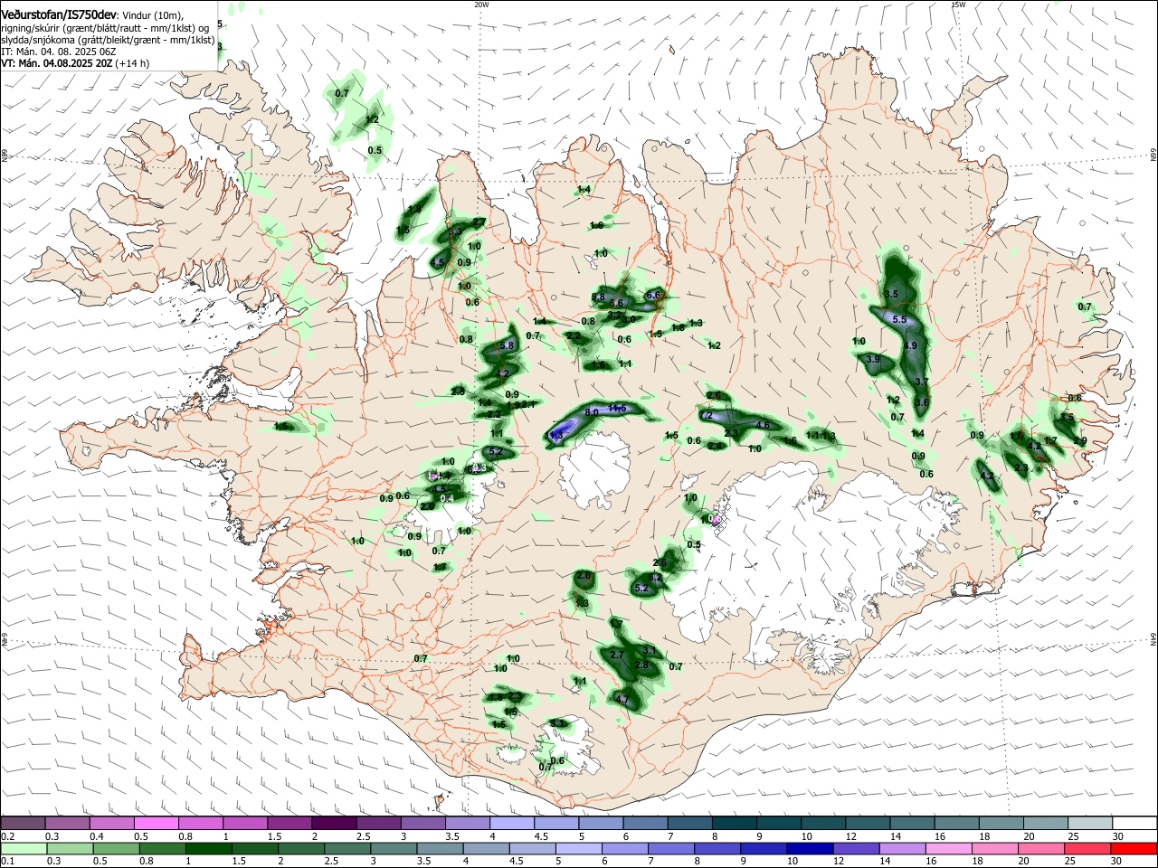The width and height of the screenshot is (1158, 868).
Task: Select upper legend swatch between 1 and 1.5
Action: tap(244, 824)
